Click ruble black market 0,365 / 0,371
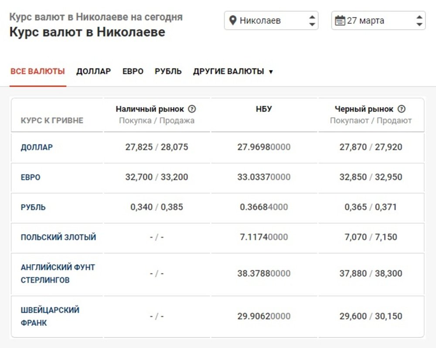The height and width of the screenshot is (348, 436). point(371,207)
